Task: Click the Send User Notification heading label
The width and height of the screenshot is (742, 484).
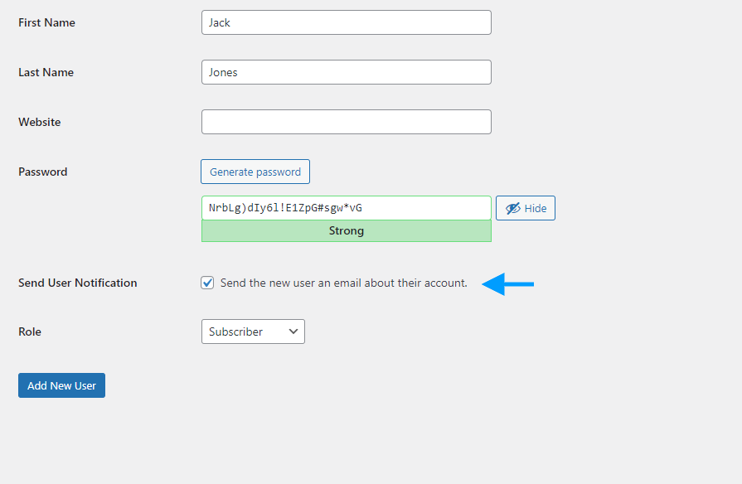Action: [x=78, y=283]
